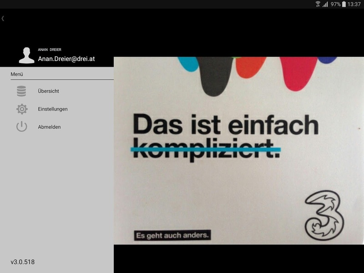Tap the v3.0.518 version label
364x273 pixels.
(x=22, y=262)
